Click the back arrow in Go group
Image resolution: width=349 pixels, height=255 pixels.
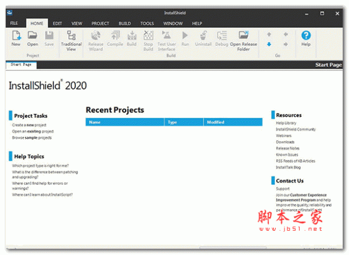click(x=286, y=34)
